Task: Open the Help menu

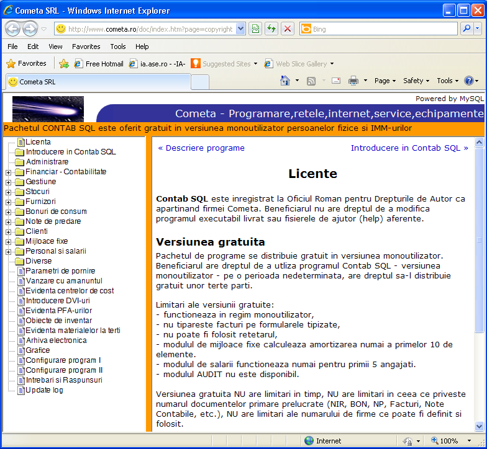Action: click(142, 47)
